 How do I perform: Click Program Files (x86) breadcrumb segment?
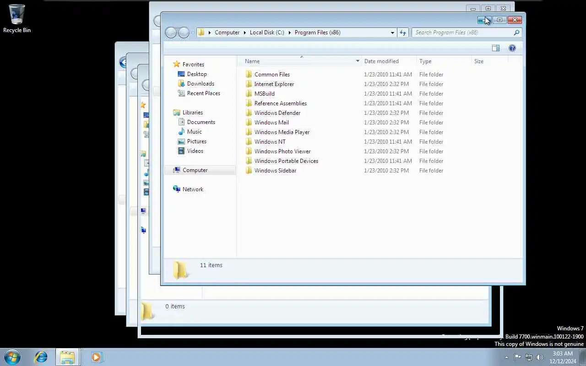318,32
